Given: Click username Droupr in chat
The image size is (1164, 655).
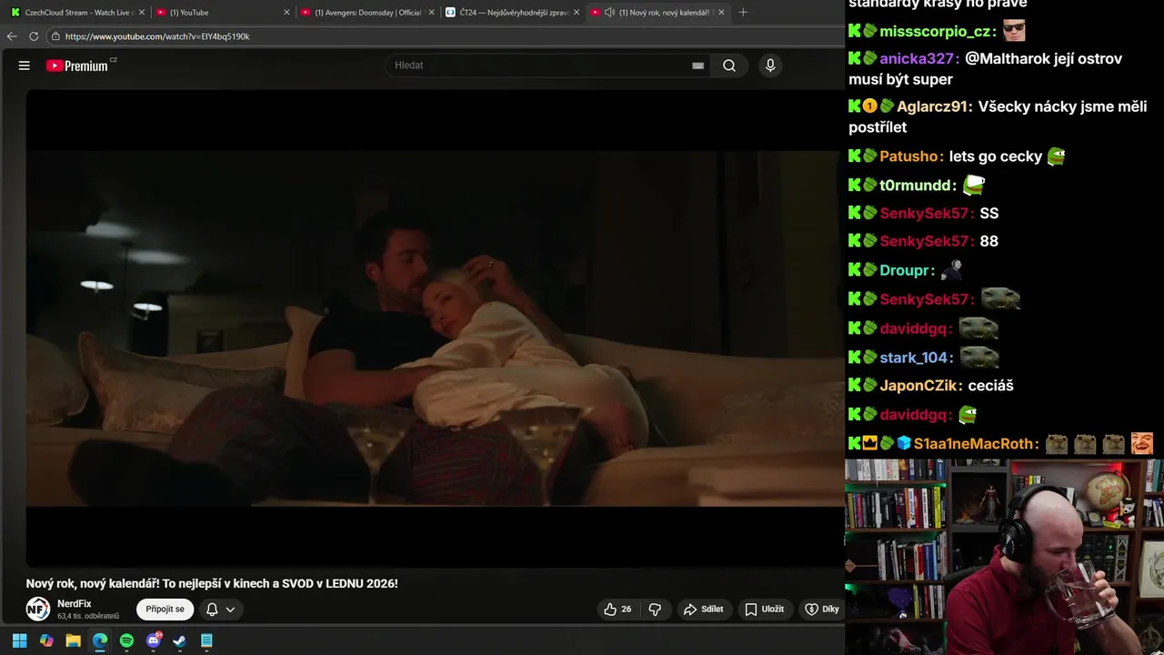Looking at the screenshot, I should 905,271.
